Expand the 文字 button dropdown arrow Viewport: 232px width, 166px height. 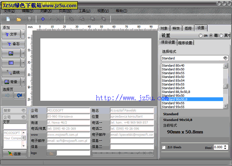pyautogui.click(x=23, y=34)
